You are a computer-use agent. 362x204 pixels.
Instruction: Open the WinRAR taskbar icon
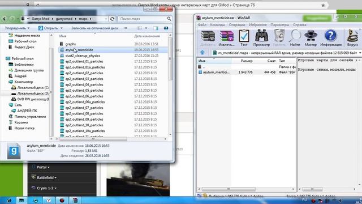(x=75, y=200)
